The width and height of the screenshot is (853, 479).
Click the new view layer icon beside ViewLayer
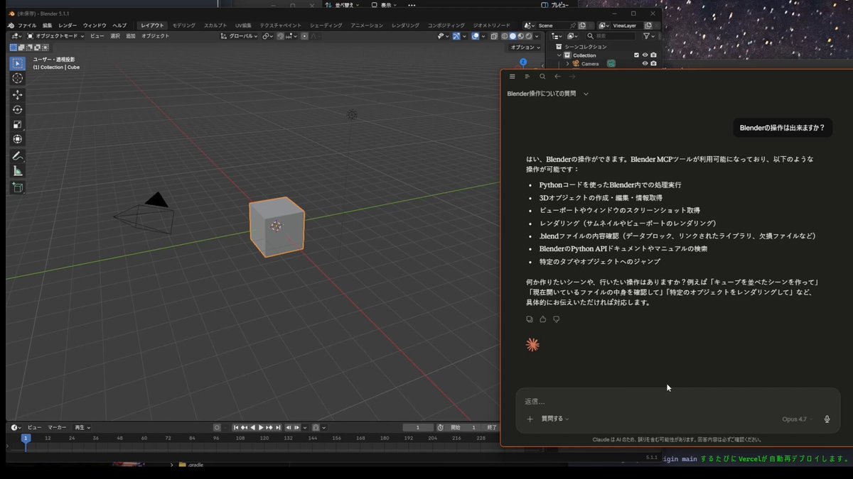(648, 26)
